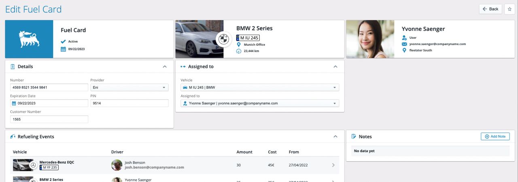Open the Provider dropdown showing Eni

tap(129, 87)
